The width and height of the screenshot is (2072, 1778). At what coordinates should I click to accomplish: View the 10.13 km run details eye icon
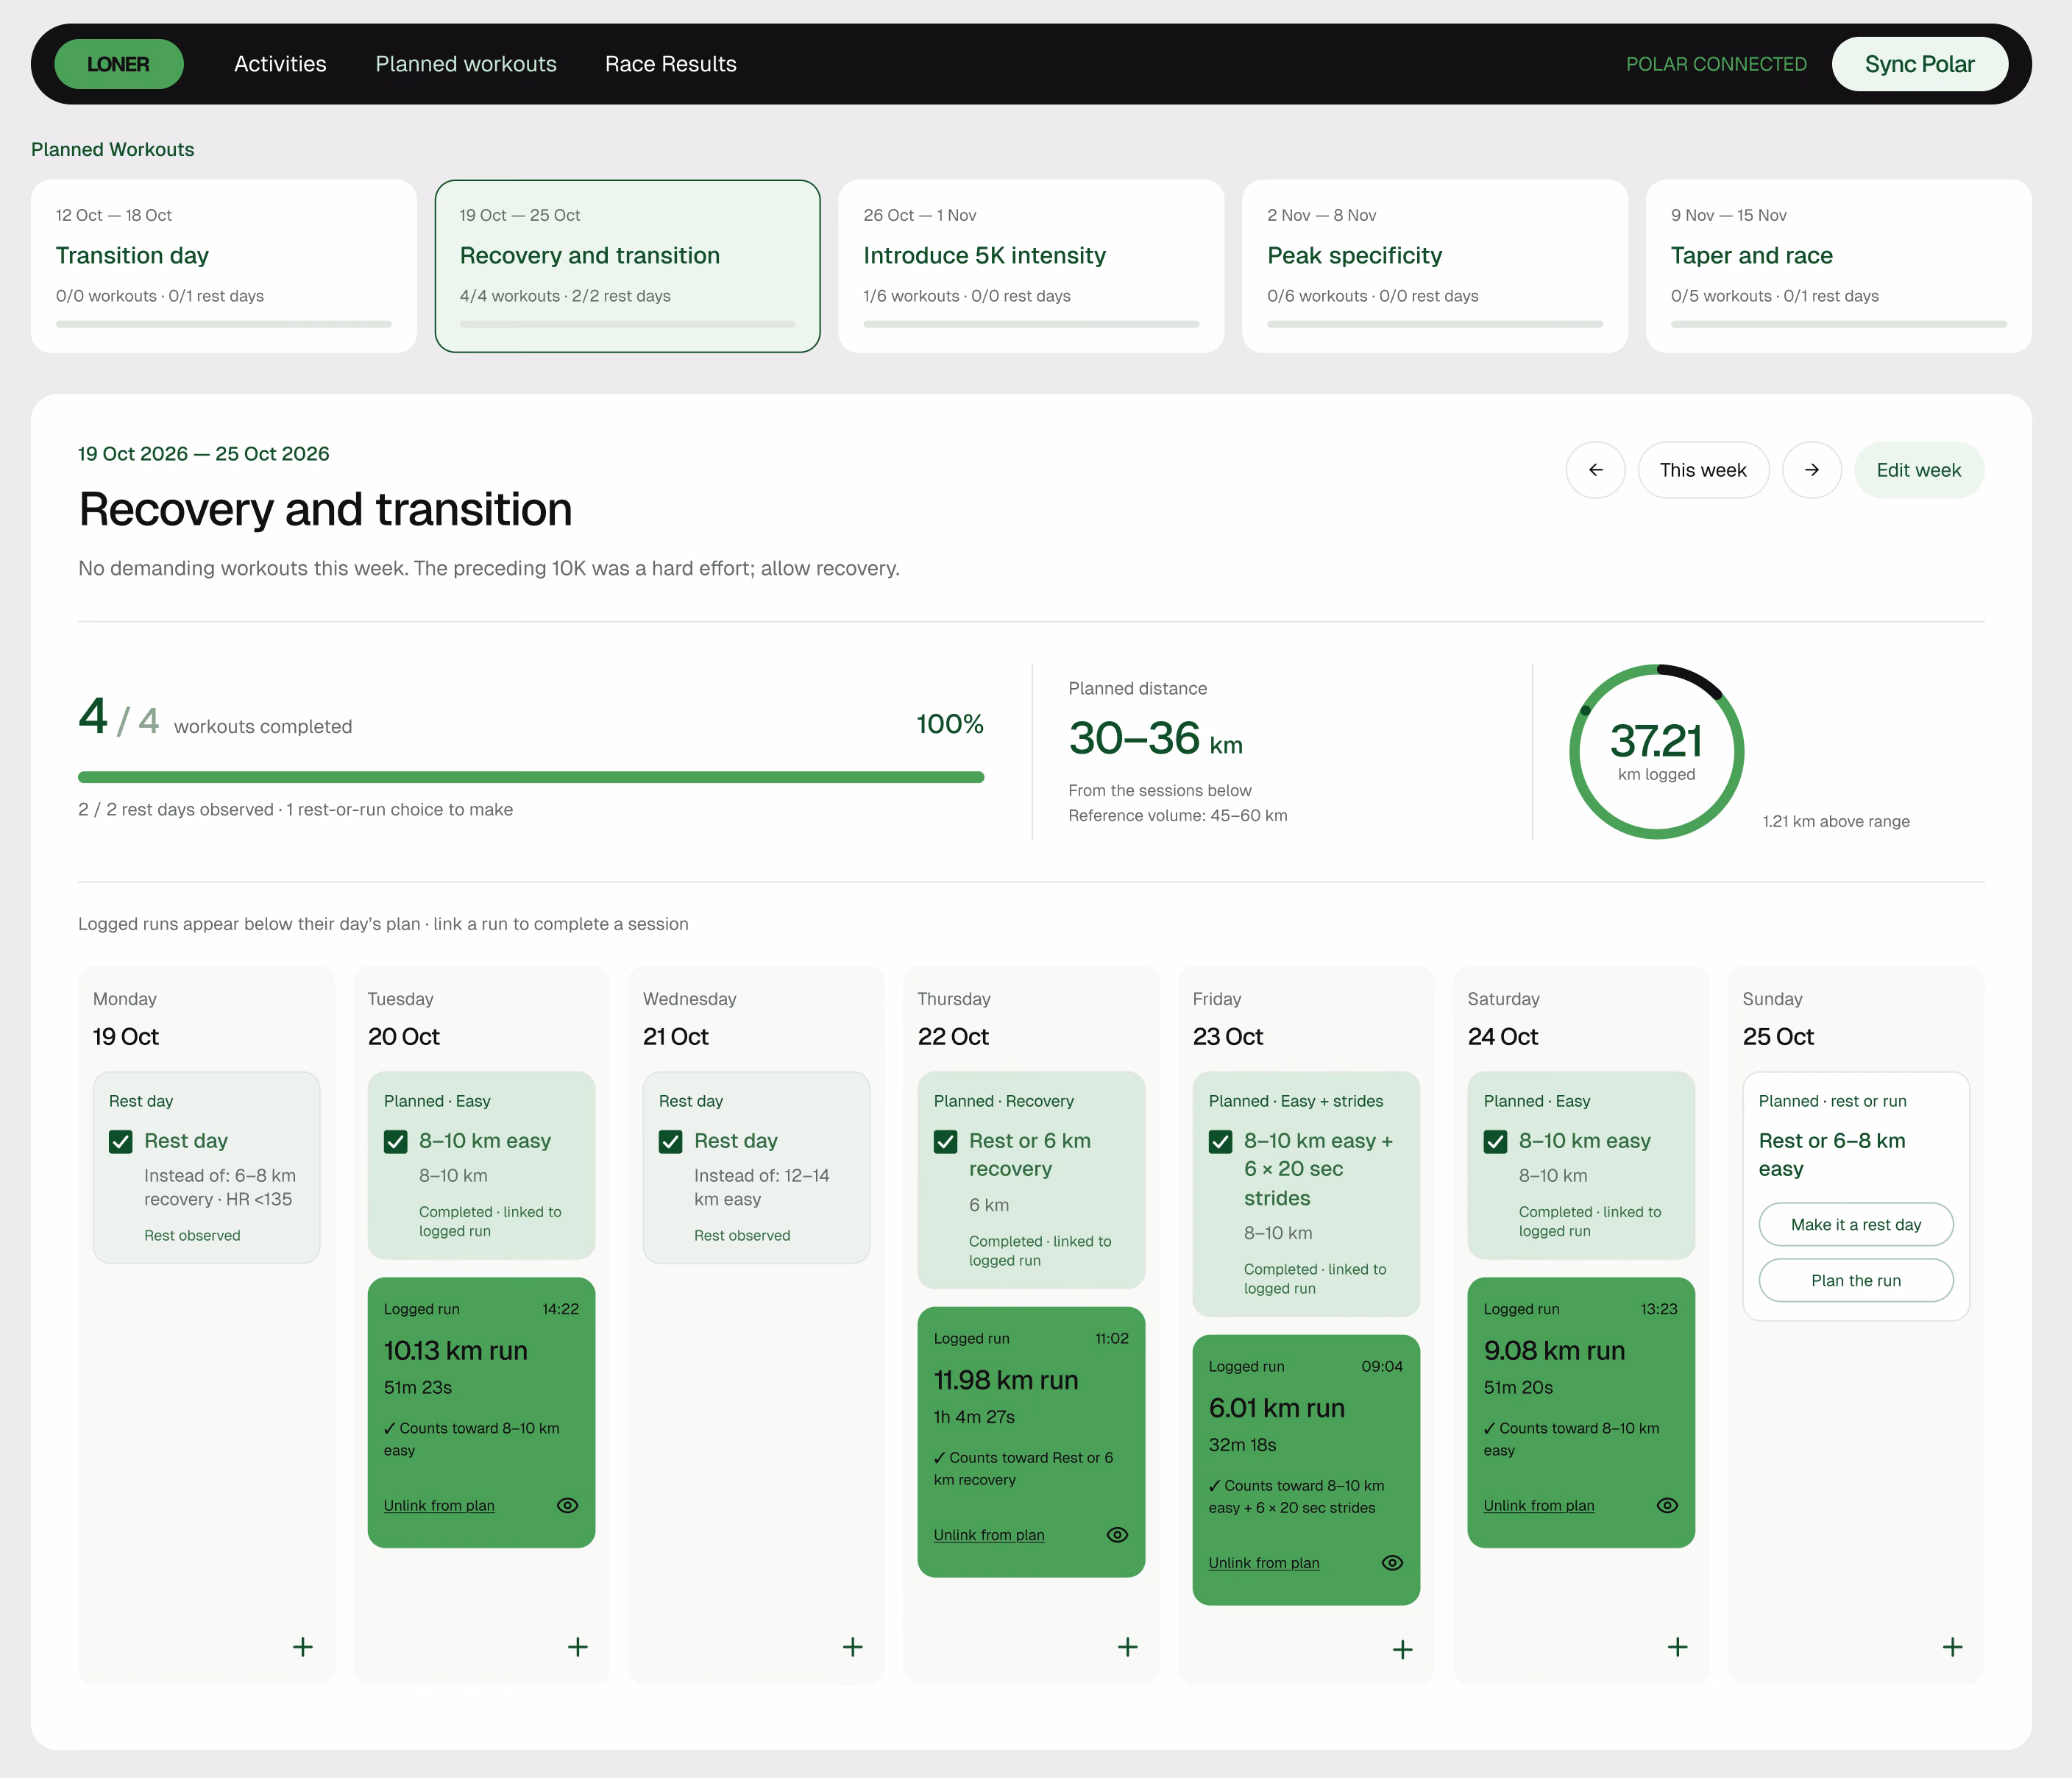pos(567,1505)
